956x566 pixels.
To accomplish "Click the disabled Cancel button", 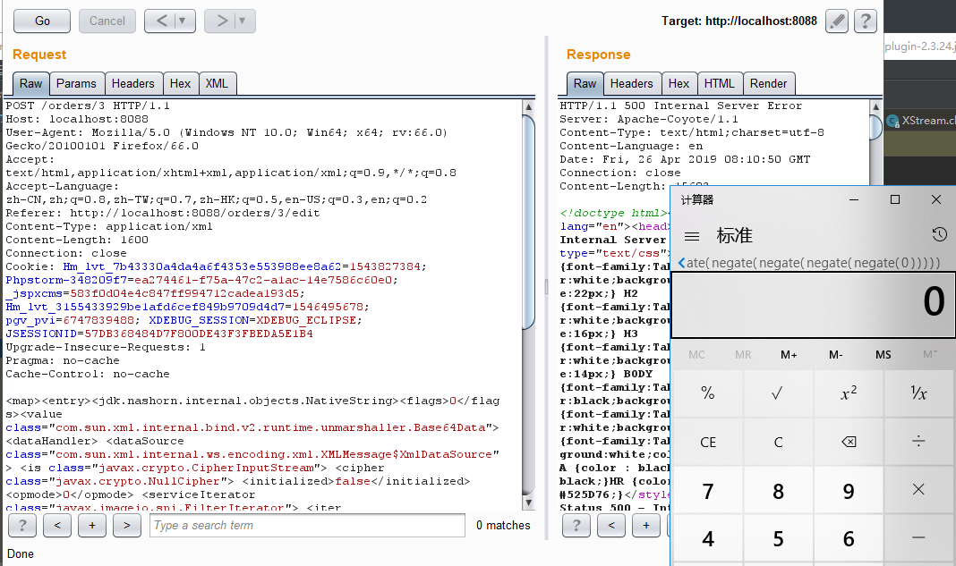I will [x=107, y=21].
